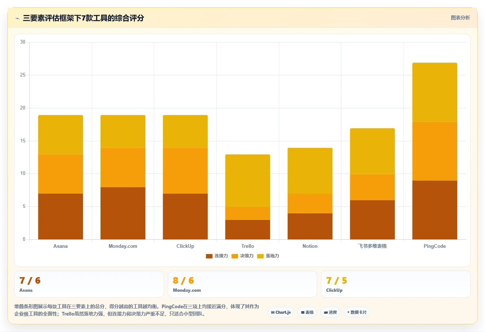This screenshot has height=332, width=485.
Task: Click the Asana 连接力 bottom bar segment
Action: pyautogui.click(x=60, y=217)
